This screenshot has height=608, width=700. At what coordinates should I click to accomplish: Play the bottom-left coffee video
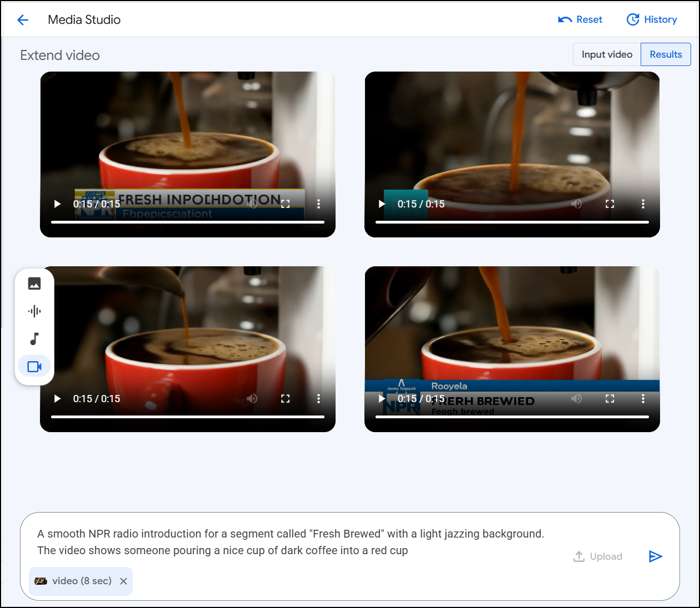point(57,398)
